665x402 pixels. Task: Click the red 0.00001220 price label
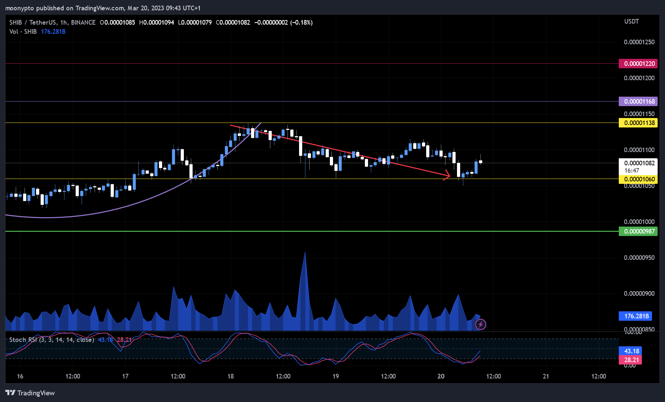point(638,64)
